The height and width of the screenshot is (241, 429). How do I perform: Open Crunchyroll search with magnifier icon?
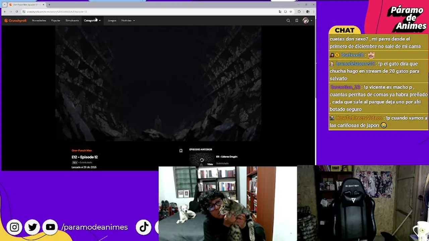288,20
